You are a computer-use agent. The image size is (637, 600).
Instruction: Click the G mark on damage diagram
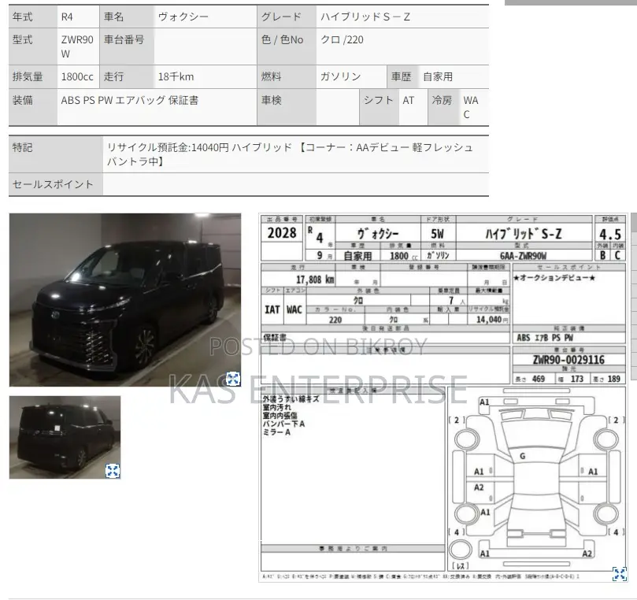click(x=523, y=456)
